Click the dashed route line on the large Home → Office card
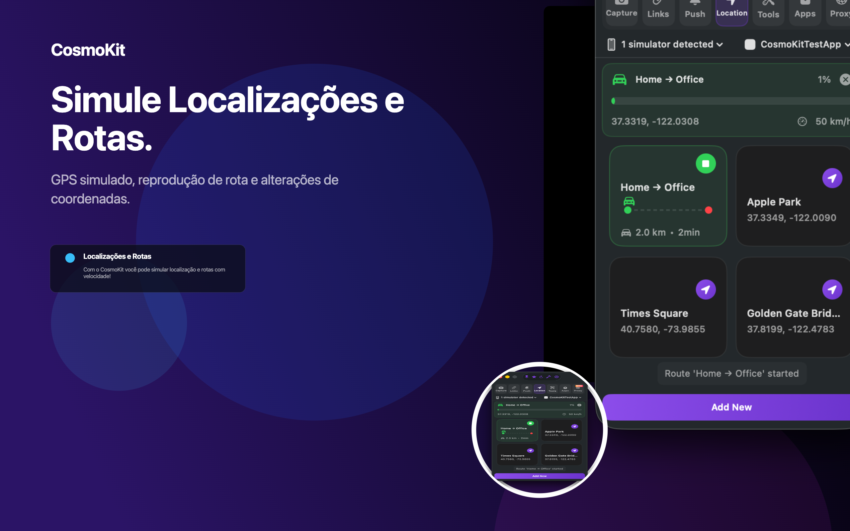Viewport: 850px width, 531px height. point(668,210)
